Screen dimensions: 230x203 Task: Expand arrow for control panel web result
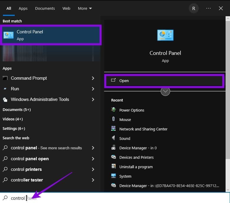pyautogui.click(x=93, y=148)
